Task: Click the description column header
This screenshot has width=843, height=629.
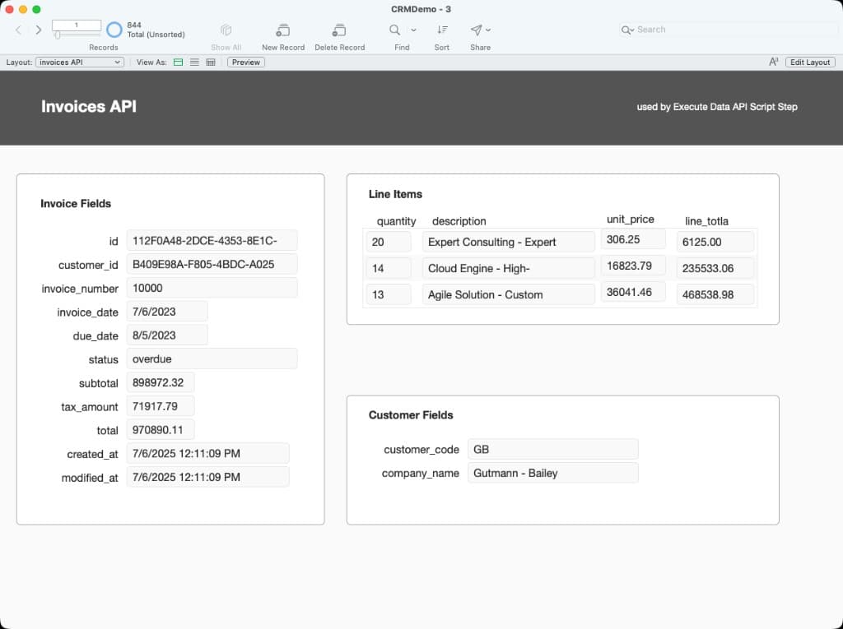Action: click(x=459, y=221)
